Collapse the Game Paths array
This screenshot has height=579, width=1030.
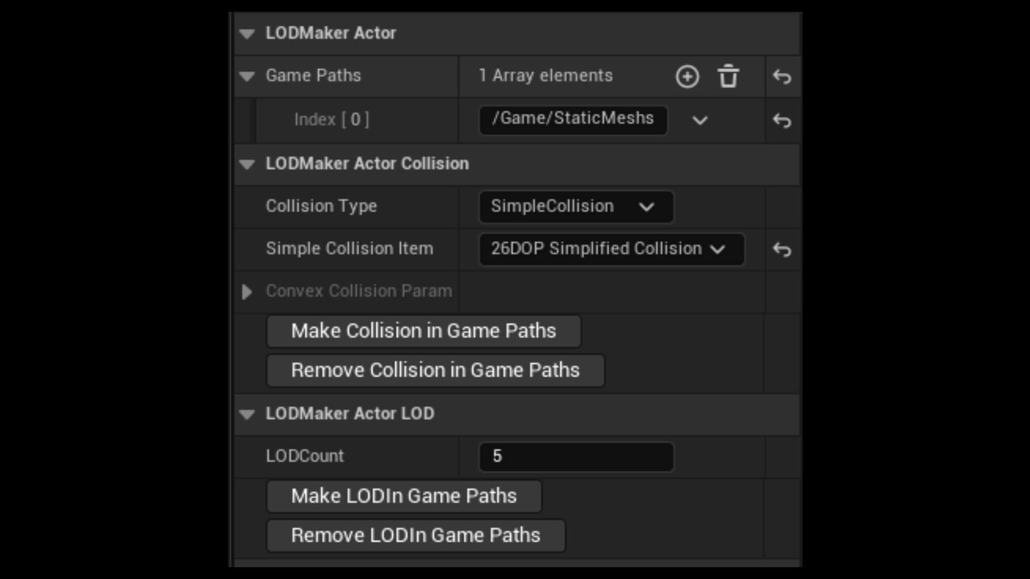coord(247,76)
